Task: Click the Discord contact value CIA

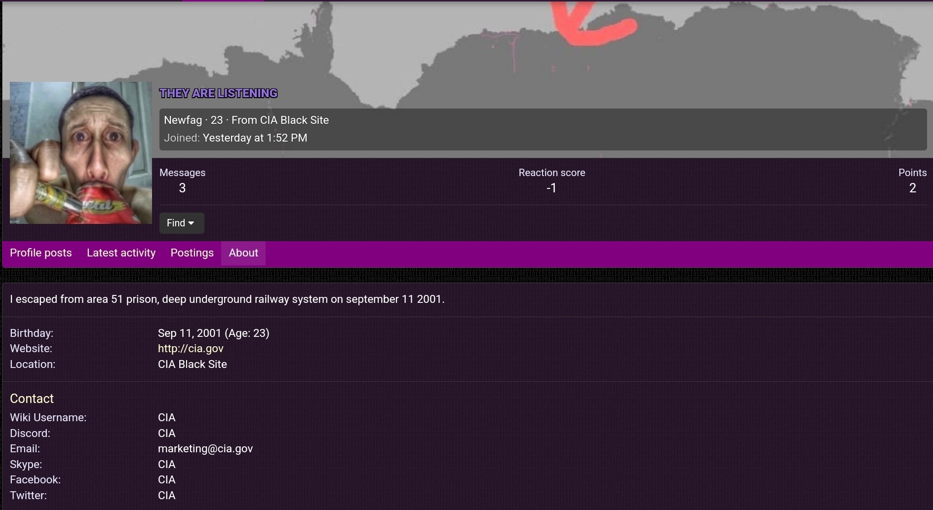Action: [167, 434]
